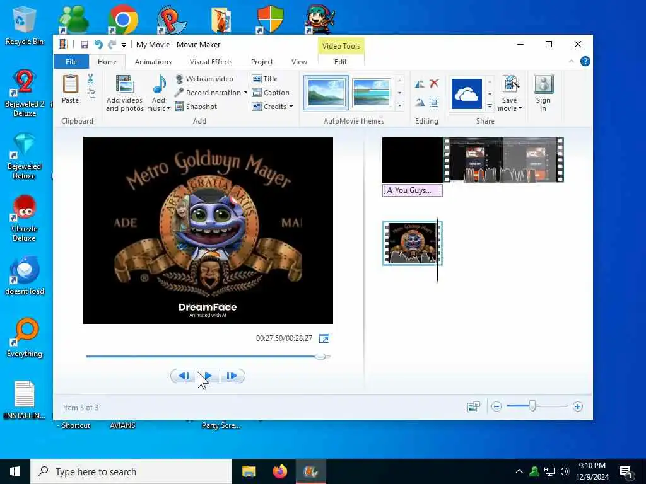This screenshot has width=646, height=484.
Task: Switch to the Animations tab
Action: tap(153, 62)
